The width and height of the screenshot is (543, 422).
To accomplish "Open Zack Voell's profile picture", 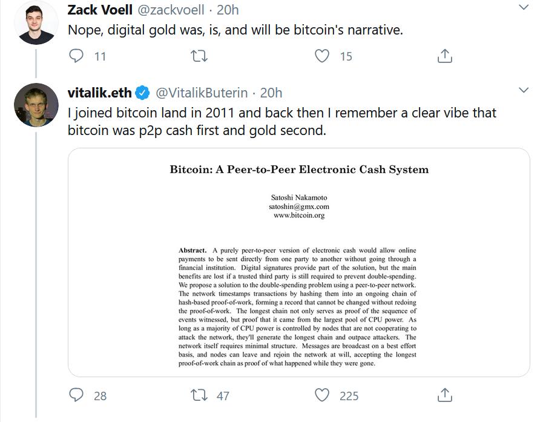I will pos(36,23).
